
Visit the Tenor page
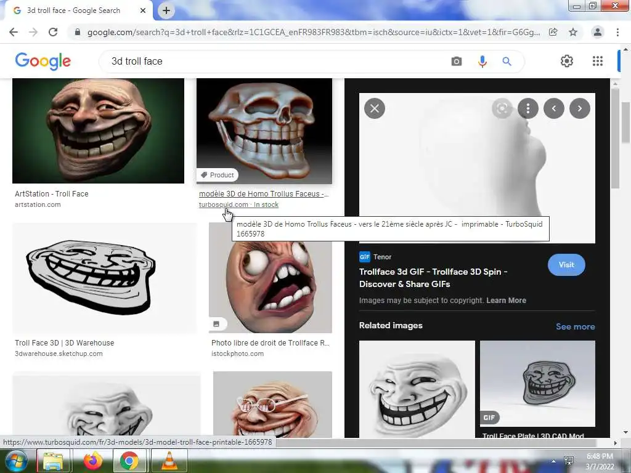(x=566, y=265)
